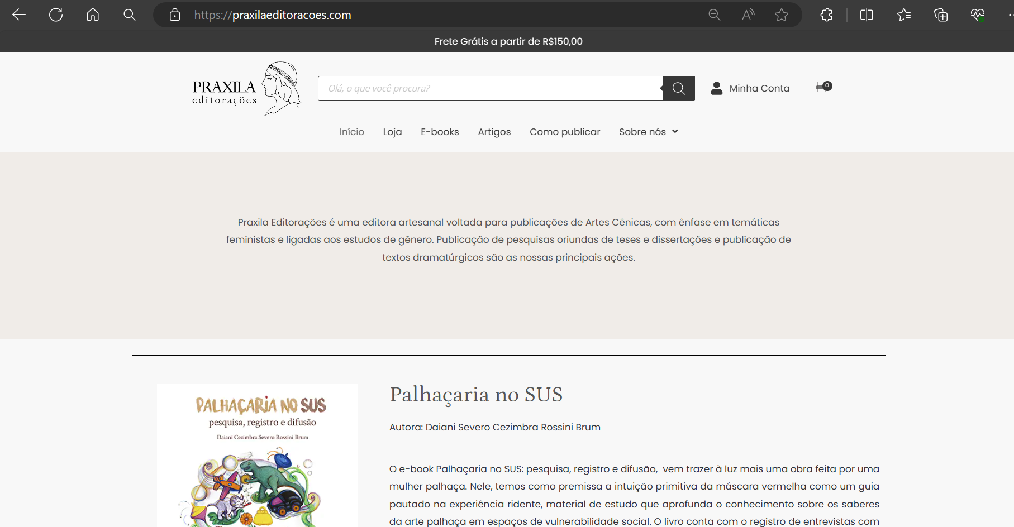Open the Collections icon
1014x527 pixels.
point(941,15)
